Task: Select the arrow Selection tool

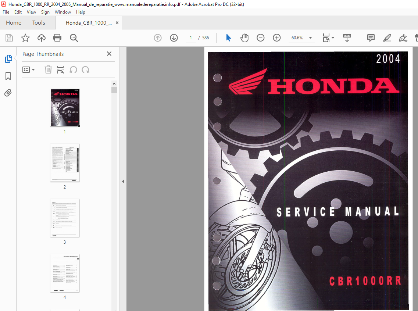Action: 228,38
